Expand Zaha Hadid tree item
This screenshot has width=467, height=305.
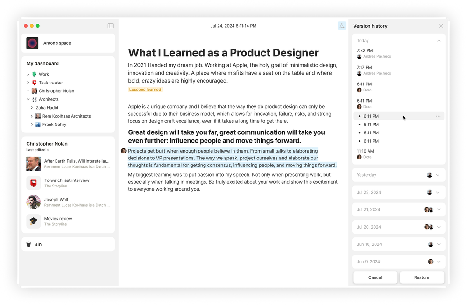click(x=32, y=108)
